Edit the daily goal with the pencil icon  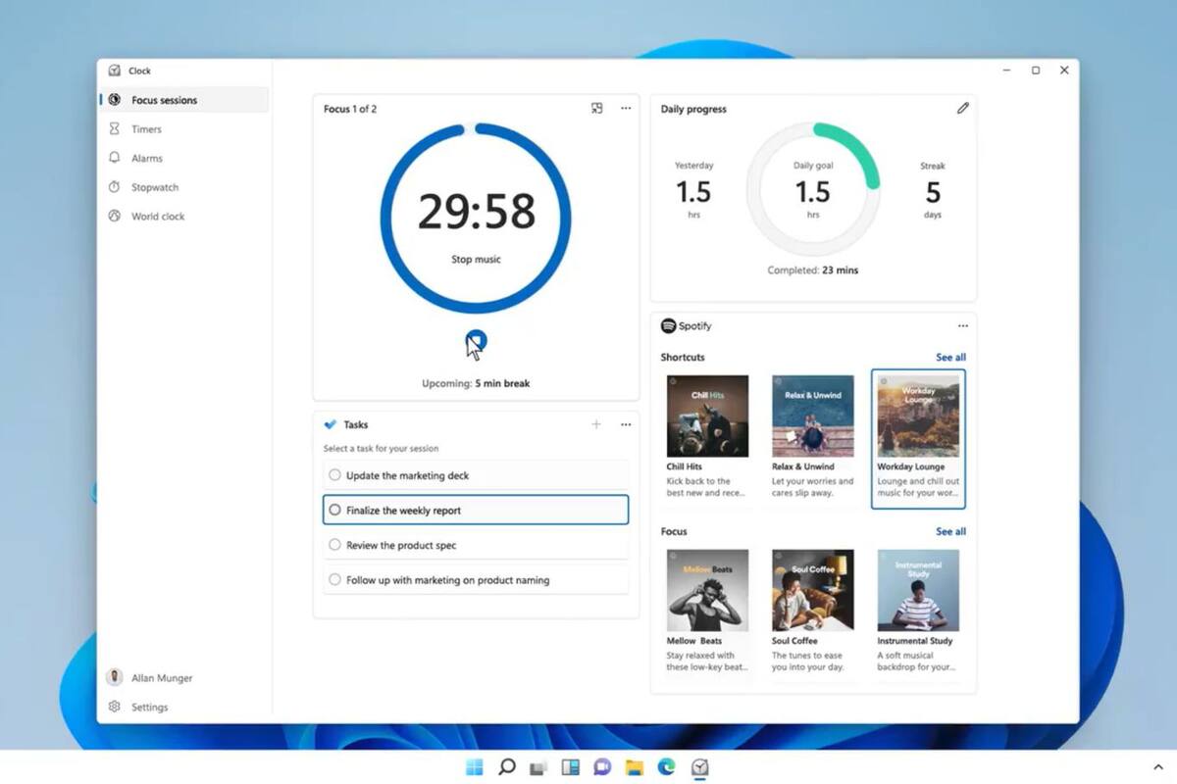click(962, 108)
